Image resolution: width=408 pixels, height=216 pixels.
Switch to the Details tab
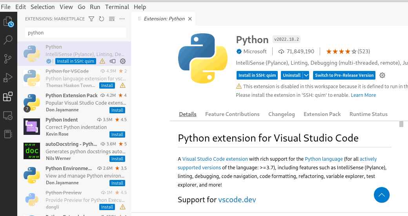[x=188, y=114]
